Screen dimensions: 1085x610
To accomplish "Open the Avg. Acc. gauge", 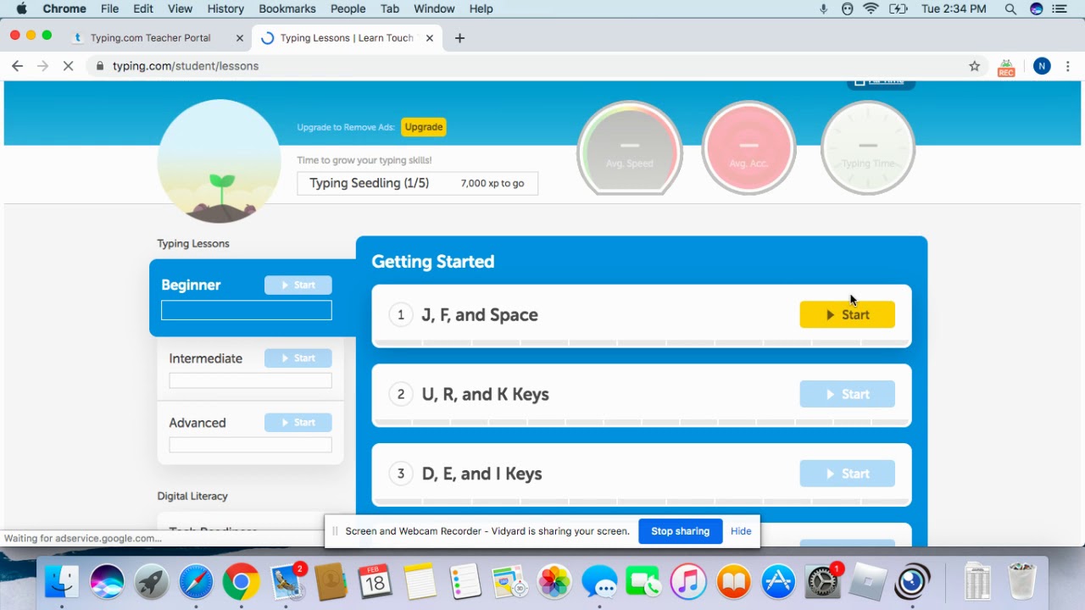I will 748,148.
